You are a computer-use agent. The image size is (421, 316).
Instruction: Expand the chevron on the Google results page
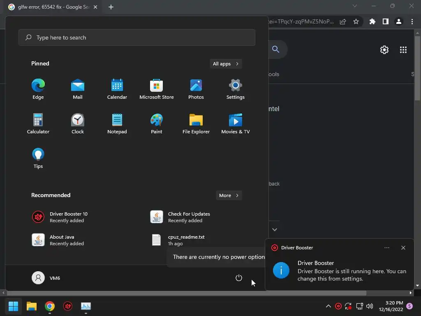[x=275, y=230]
